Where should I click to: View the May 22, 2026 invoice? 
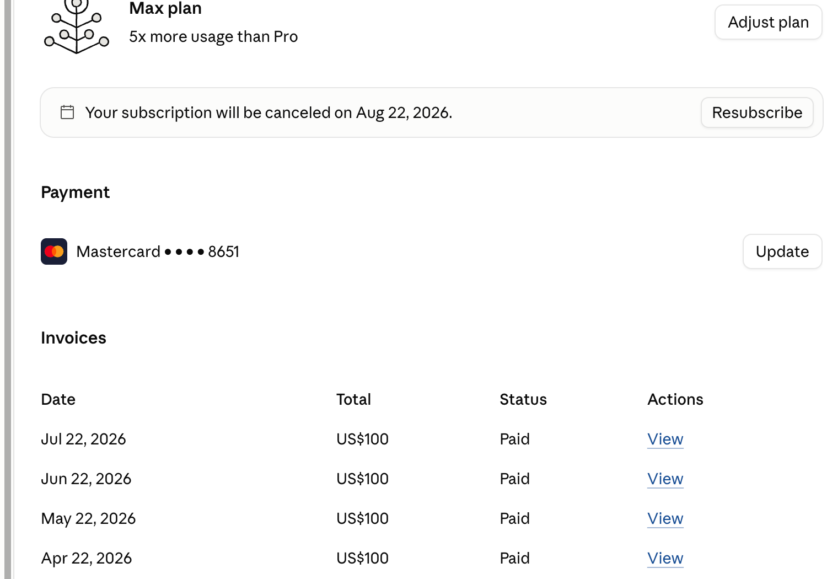[x=665, y=518]
